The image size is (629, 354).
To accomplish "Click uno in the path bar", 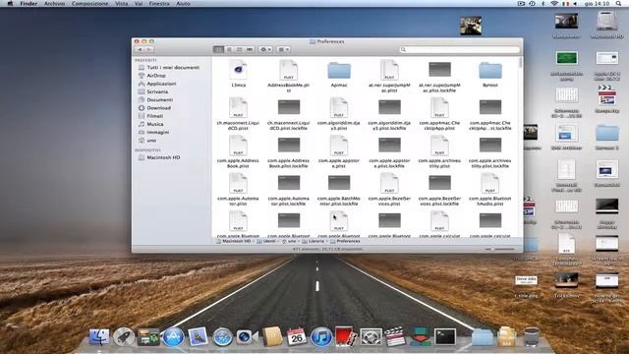I will click(289, 241).
